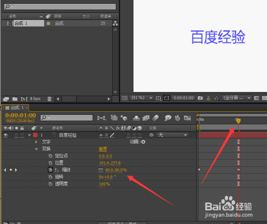267x224 pixels.
Task: Click the scale value 80.0,80.0%
Action: coord(116,170)
